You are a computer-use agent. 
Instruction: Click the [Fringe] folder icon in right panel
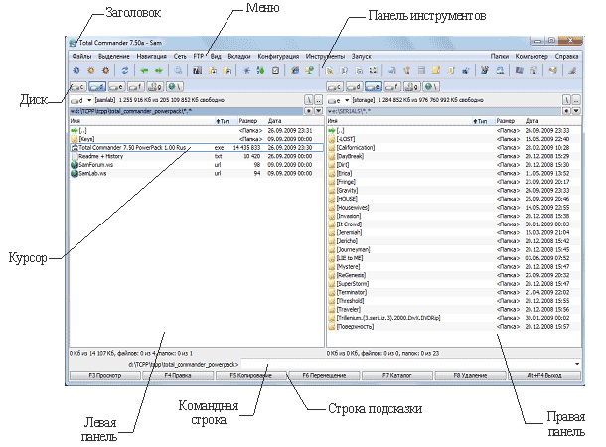(331, 182)
